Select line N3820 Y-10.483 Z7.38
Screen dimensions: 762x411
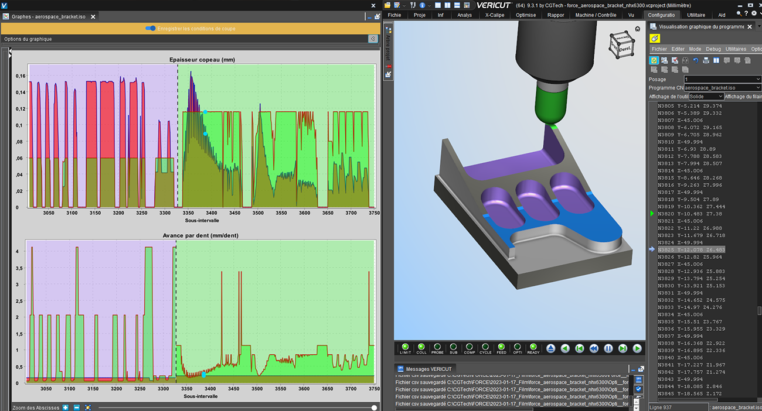(x=690, y=214)
